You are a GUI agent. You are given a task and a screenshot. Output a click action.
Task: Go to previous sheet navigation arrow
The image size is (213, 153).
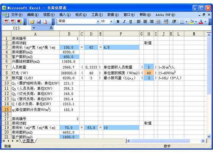(8, 141)
